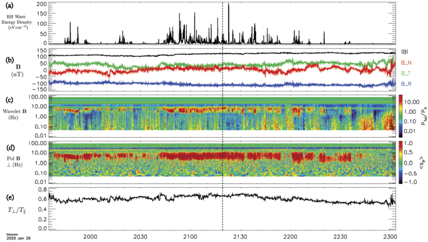Click the wavelet power colorbar
This screenshot has width=428, height=242.
coord(401,115)
